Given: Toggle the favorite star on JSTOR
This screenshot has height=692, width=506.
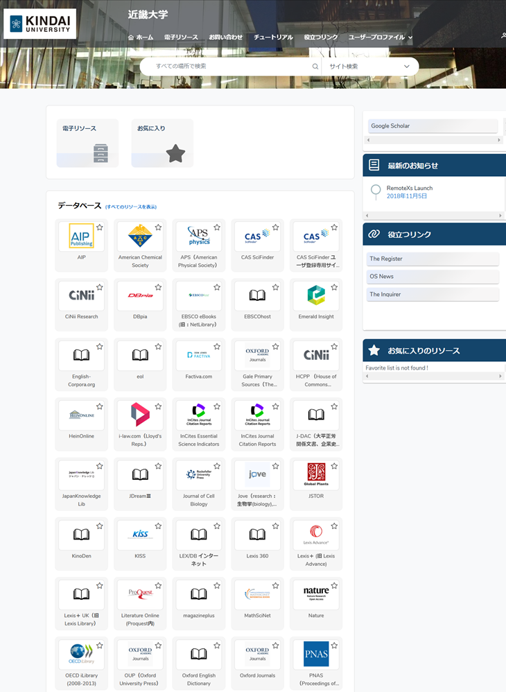Looking at the screenshot, I should coord(334,466).
